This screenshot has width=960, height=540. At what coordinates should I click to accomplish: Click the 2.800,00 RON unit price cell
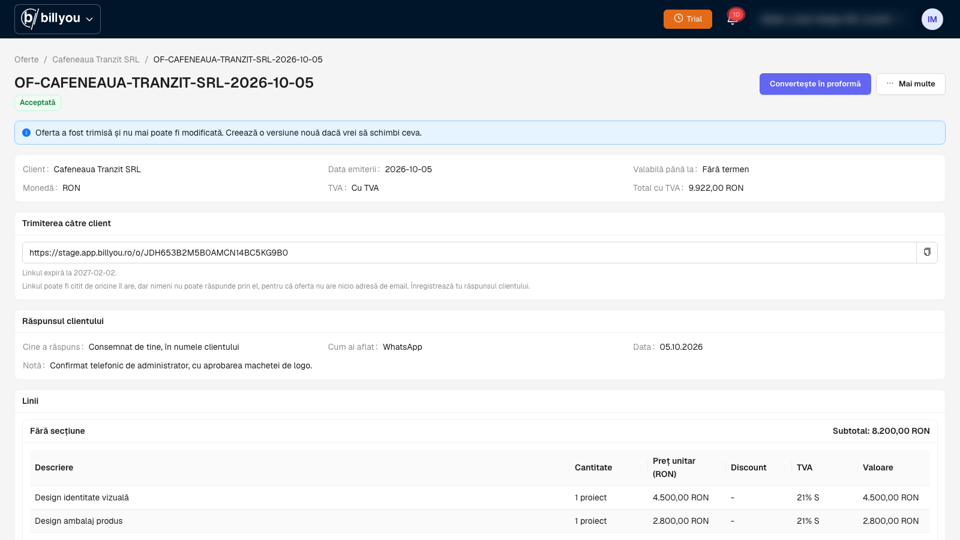pyautogui.click(x=680, y=521)
